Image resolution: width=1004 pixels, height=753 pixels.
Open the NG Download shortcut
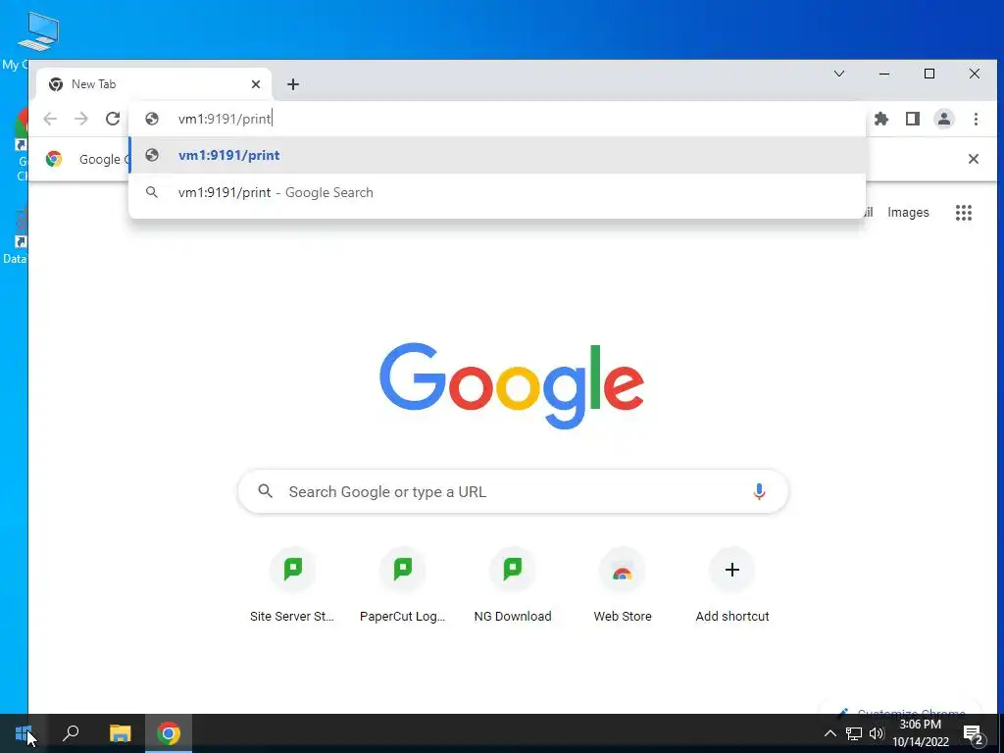[x=513, y=585]
